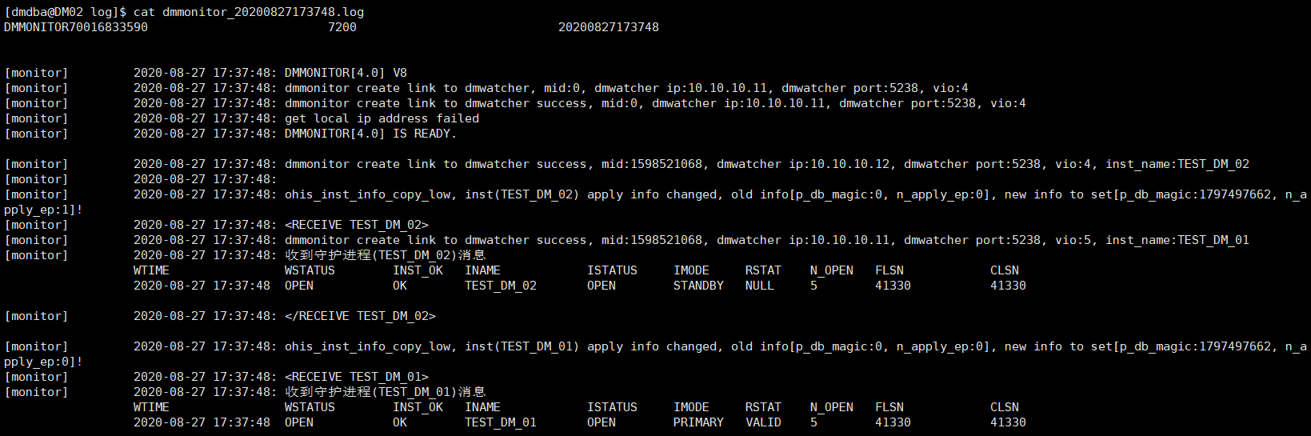Click INAME value TEST_DM_02 in table

coord(501,286)
